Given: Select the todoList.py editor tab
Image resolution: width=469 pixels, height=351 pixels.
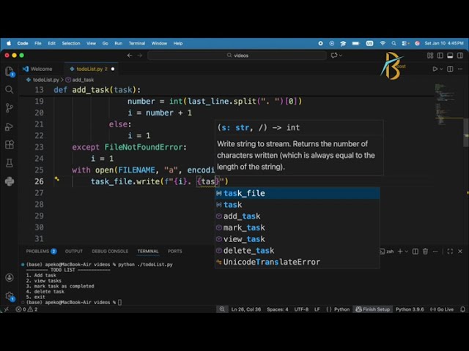Looking at the screenshot, I should pyautogui.click(x=89, y=69).
